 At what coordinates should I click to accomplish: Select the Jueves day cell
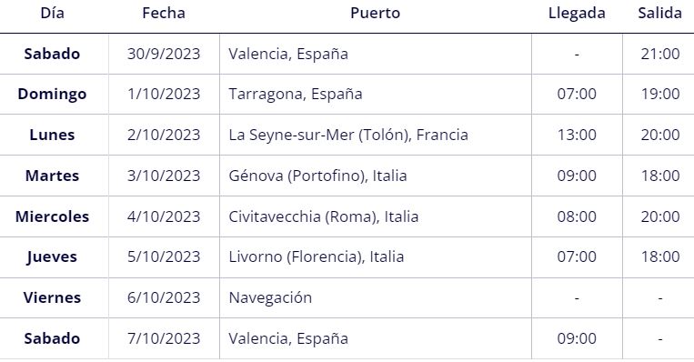pyautogui.click(x=52, y=257)
